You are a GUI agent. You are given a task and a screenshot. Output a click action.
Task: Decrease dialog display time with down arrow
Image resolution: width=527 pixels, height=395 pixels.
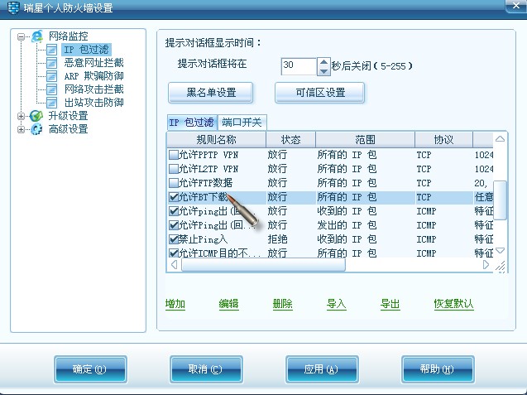tap(323, 71)
